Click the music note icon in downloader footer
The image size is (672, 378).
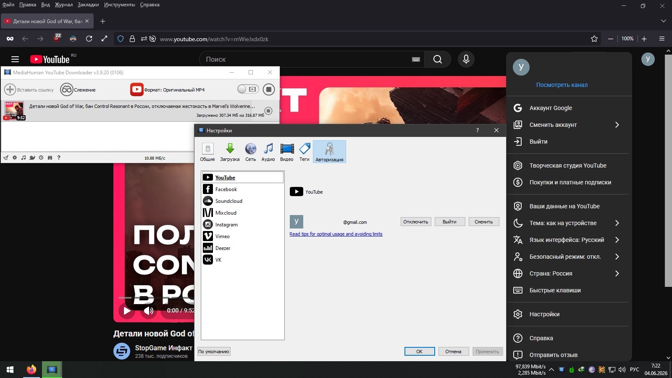(x=24, y=157)
